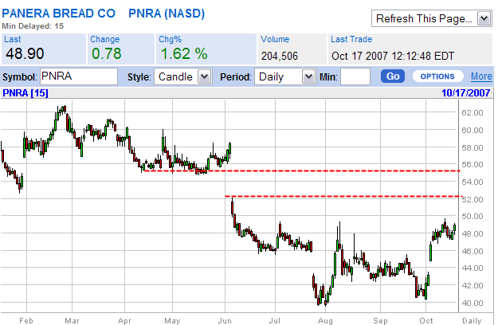Click the Jun month axis label
498x325 pixels.
pos(225,321)
